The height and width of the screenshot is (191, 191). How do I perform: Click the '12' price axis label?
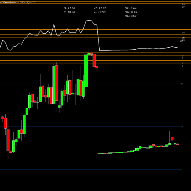181,127
